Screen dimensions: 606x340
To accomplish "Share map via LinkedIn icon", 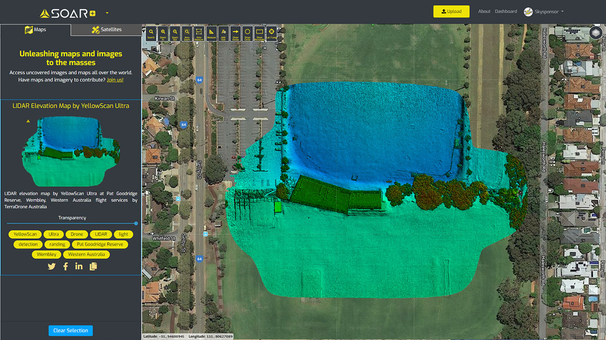I will click(x=79, y=266).
